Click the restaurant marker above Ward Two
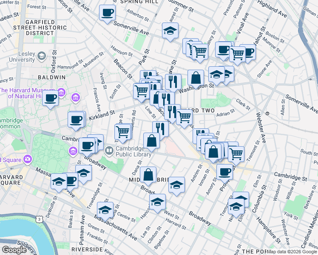 click(x=172, y=113)
